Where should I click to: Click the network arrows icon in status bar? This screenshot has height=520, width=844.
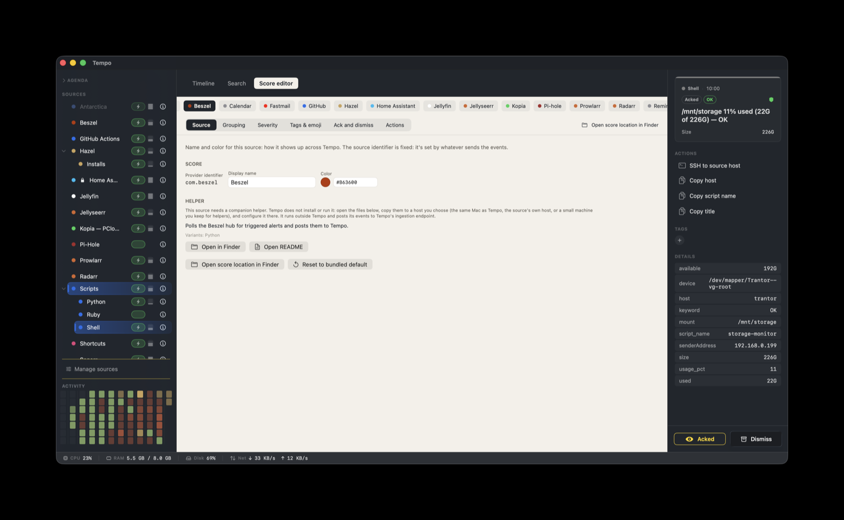click(x=233, y=458)
